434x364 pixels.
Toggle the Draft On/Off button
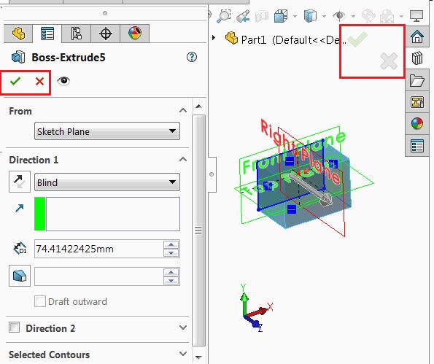[20, 276]
